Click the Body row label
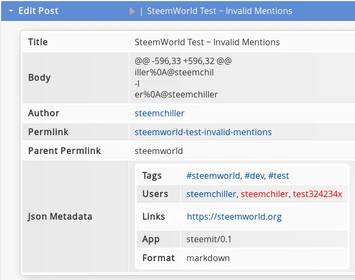This screenshot has width=355, height=280. click(39, 78)
